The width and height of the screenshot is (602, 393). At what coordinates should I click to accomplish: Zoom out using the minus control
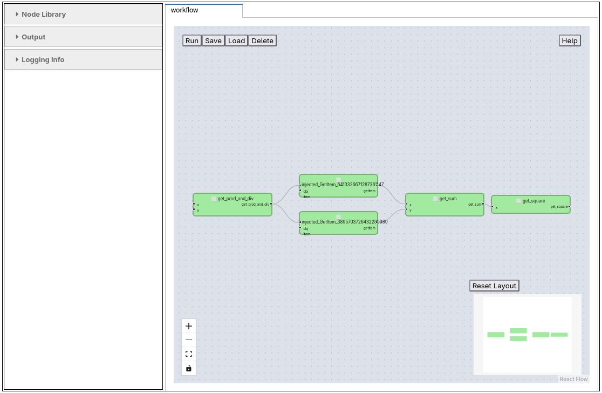[188, 340]
